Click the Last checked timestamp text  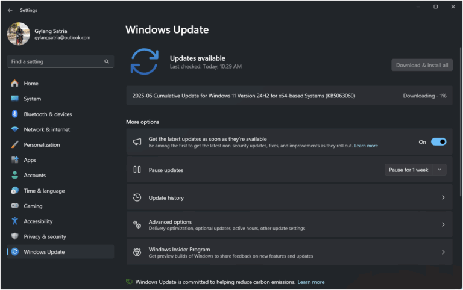[x=206, y=66]
